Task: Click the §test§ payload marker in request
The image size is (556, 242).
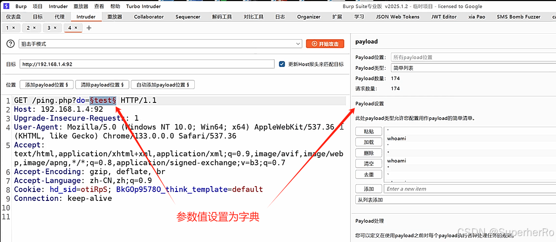Action: (x=103, y=100)
